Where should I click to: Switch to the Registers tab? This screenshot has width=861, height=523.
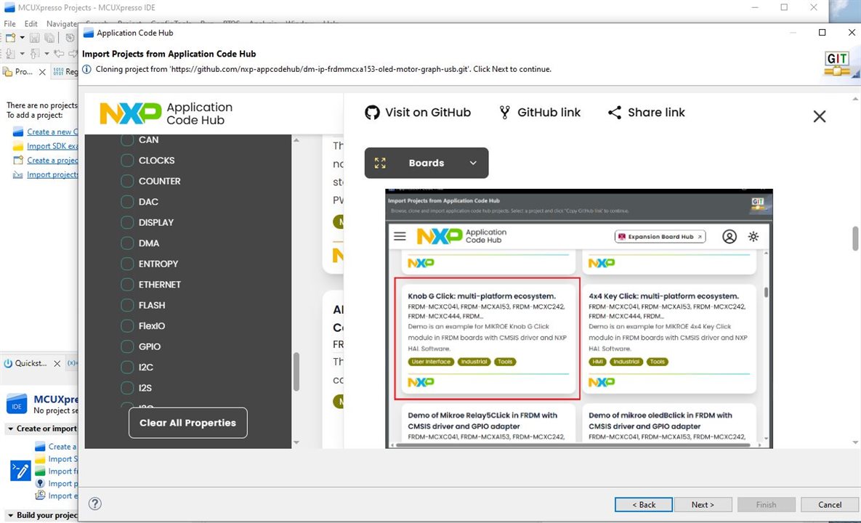(x=65, y=72)
